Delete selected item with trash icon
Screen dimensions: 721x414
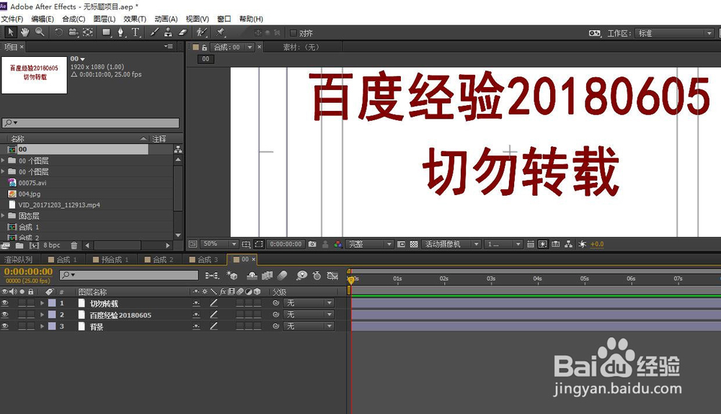(74, 245)
